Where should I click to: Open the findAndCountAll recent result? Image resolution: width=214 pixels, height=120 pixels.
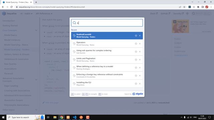tap(107, 36)
